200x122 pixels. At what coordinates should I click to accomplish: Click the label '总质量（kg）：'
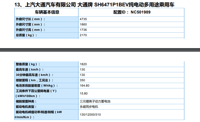click(x=26, y=35)
